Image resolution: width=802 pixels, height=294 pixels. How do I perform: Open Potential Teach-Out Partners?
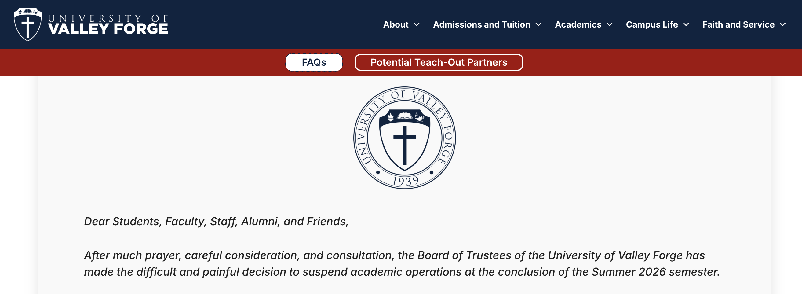[439, 62]
